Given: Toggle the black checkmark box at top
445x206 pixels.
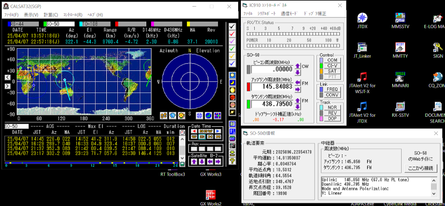Looking at the screenshot, I should (233, 26).
